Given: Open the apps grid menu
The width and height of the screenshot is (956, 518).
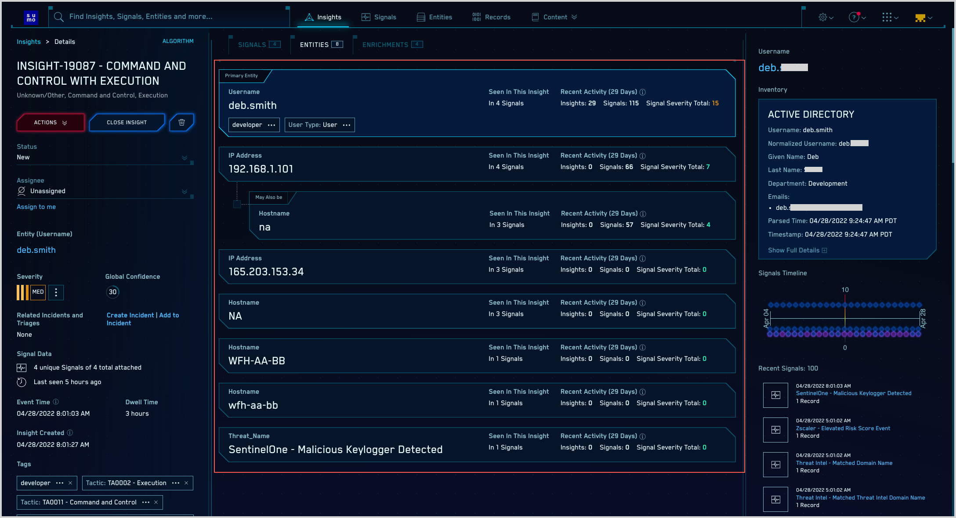Looking at the screenshot, I should (887, 17).
